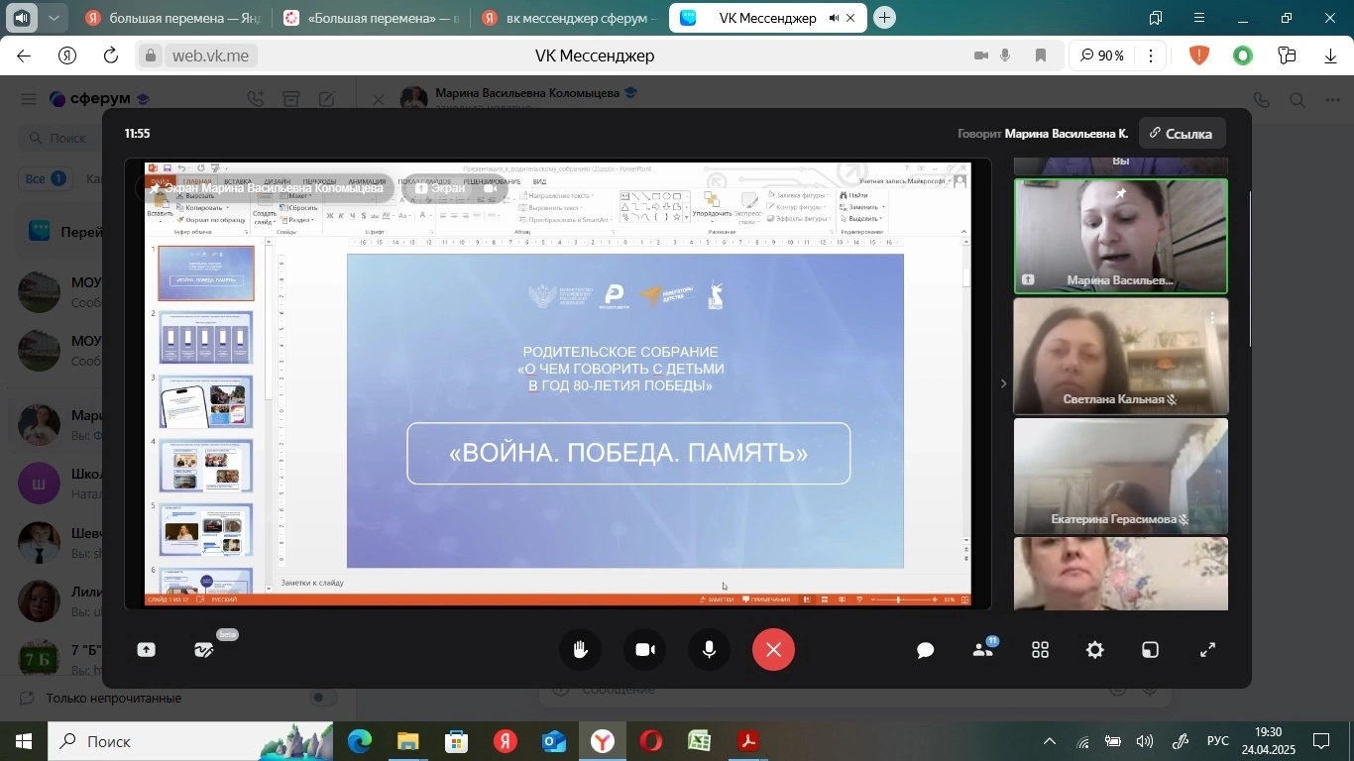Start a new call from sidebar header
This screenshot has height=761, width=1354.
pyautogui.click(x=256, y=99)
